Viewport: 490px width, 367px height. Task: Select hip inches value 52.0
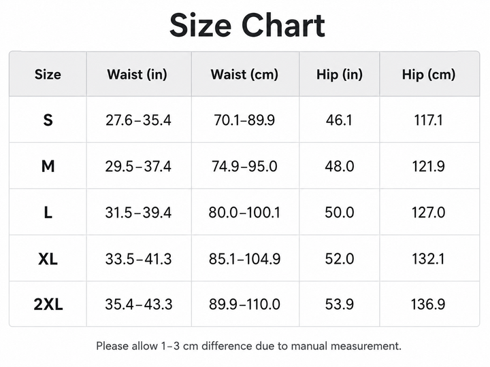(340, 259)
